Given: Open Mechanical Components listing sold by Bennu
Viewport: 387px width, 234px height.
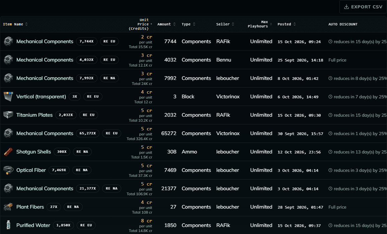Looking at the screenshot, I should (45, 60).
